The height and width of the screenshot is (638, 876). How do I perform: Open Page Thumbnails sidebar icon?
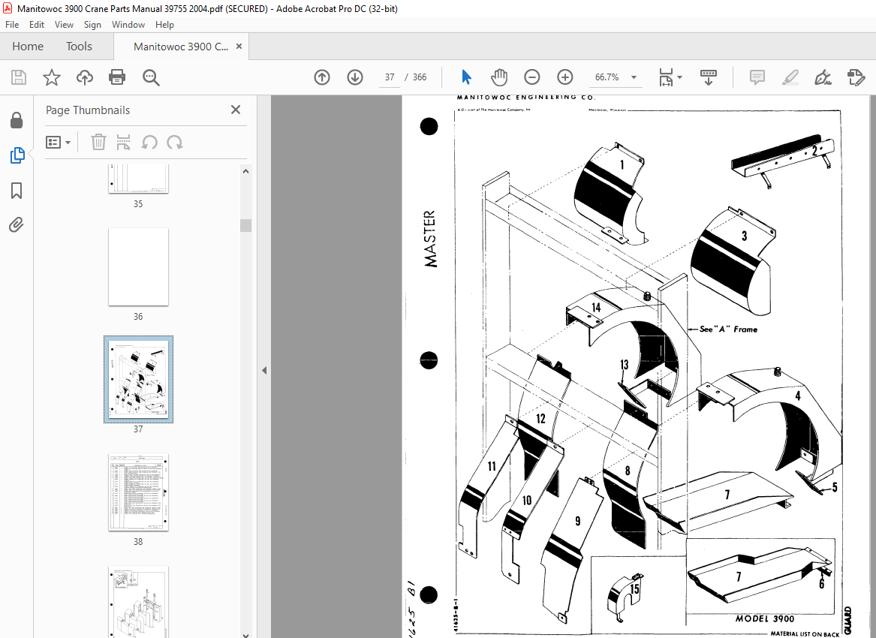(x=17, y=155)
